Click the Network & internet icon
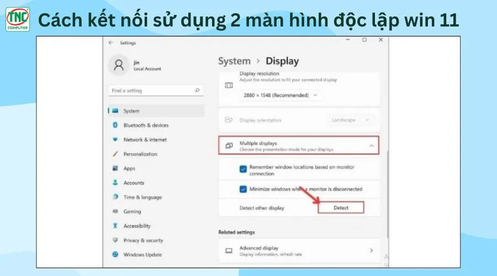Viewport: 497px width, 276px height. pos(115,139)
